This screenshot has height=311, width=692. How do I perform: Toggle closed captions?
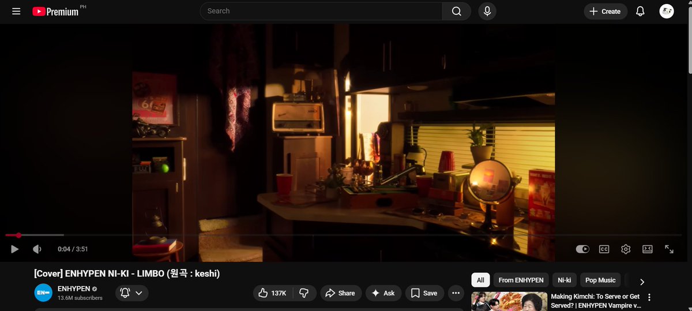tap(604, 249)
